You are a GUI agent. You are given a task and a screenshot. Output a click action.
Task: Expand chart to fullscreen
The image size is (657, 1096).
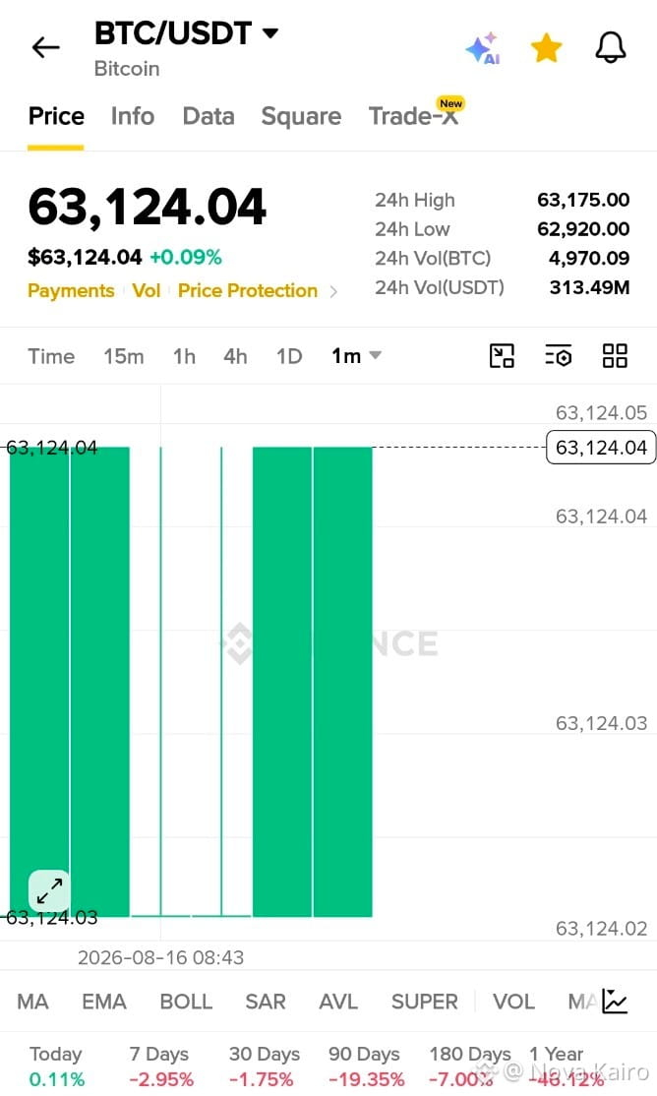coord(49,890)
